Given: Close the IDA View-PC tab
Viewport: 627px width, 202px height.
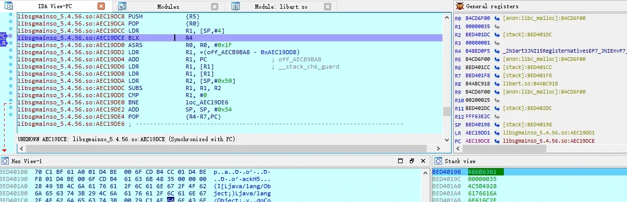Looking at the screenshot, I should tap(101, 7).
